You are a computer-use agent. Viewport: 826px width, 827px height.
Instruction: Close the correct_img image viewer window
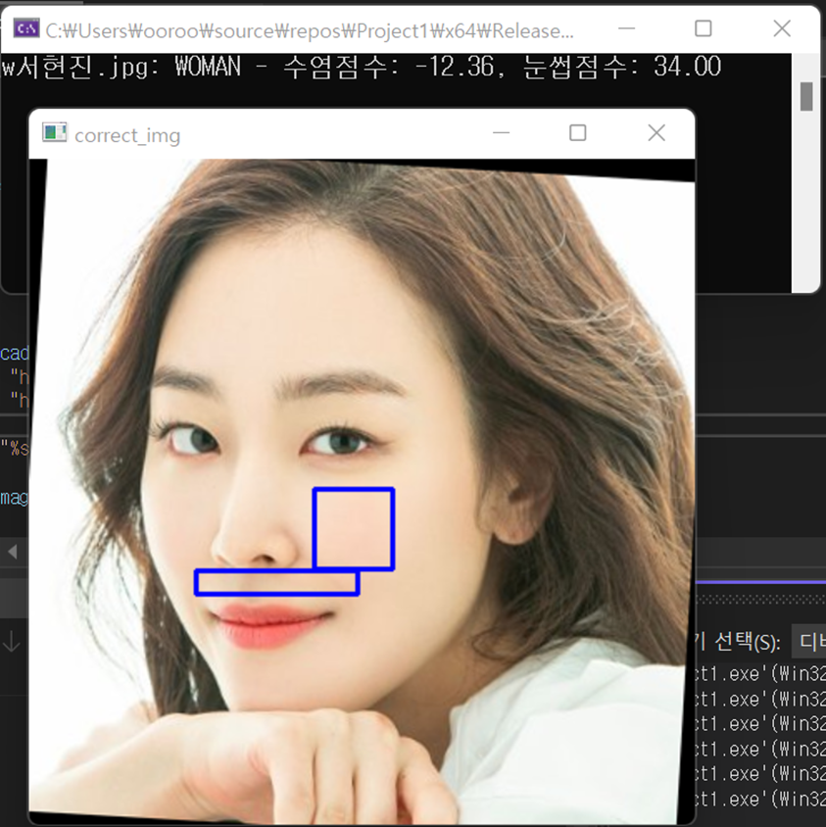click(x=656, y=132)
